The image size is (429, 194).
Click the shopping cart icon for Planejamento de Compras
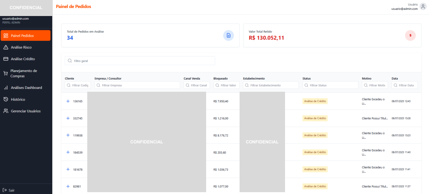tap(6, 74)
